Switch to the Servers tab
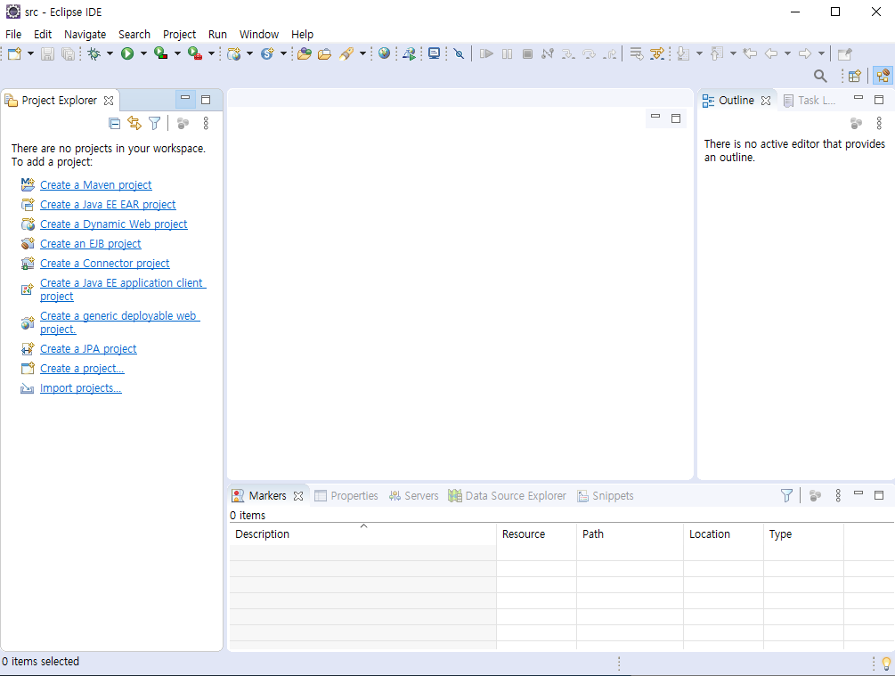The width and height of the screenshot is (895, 676). tap(413, 495)
